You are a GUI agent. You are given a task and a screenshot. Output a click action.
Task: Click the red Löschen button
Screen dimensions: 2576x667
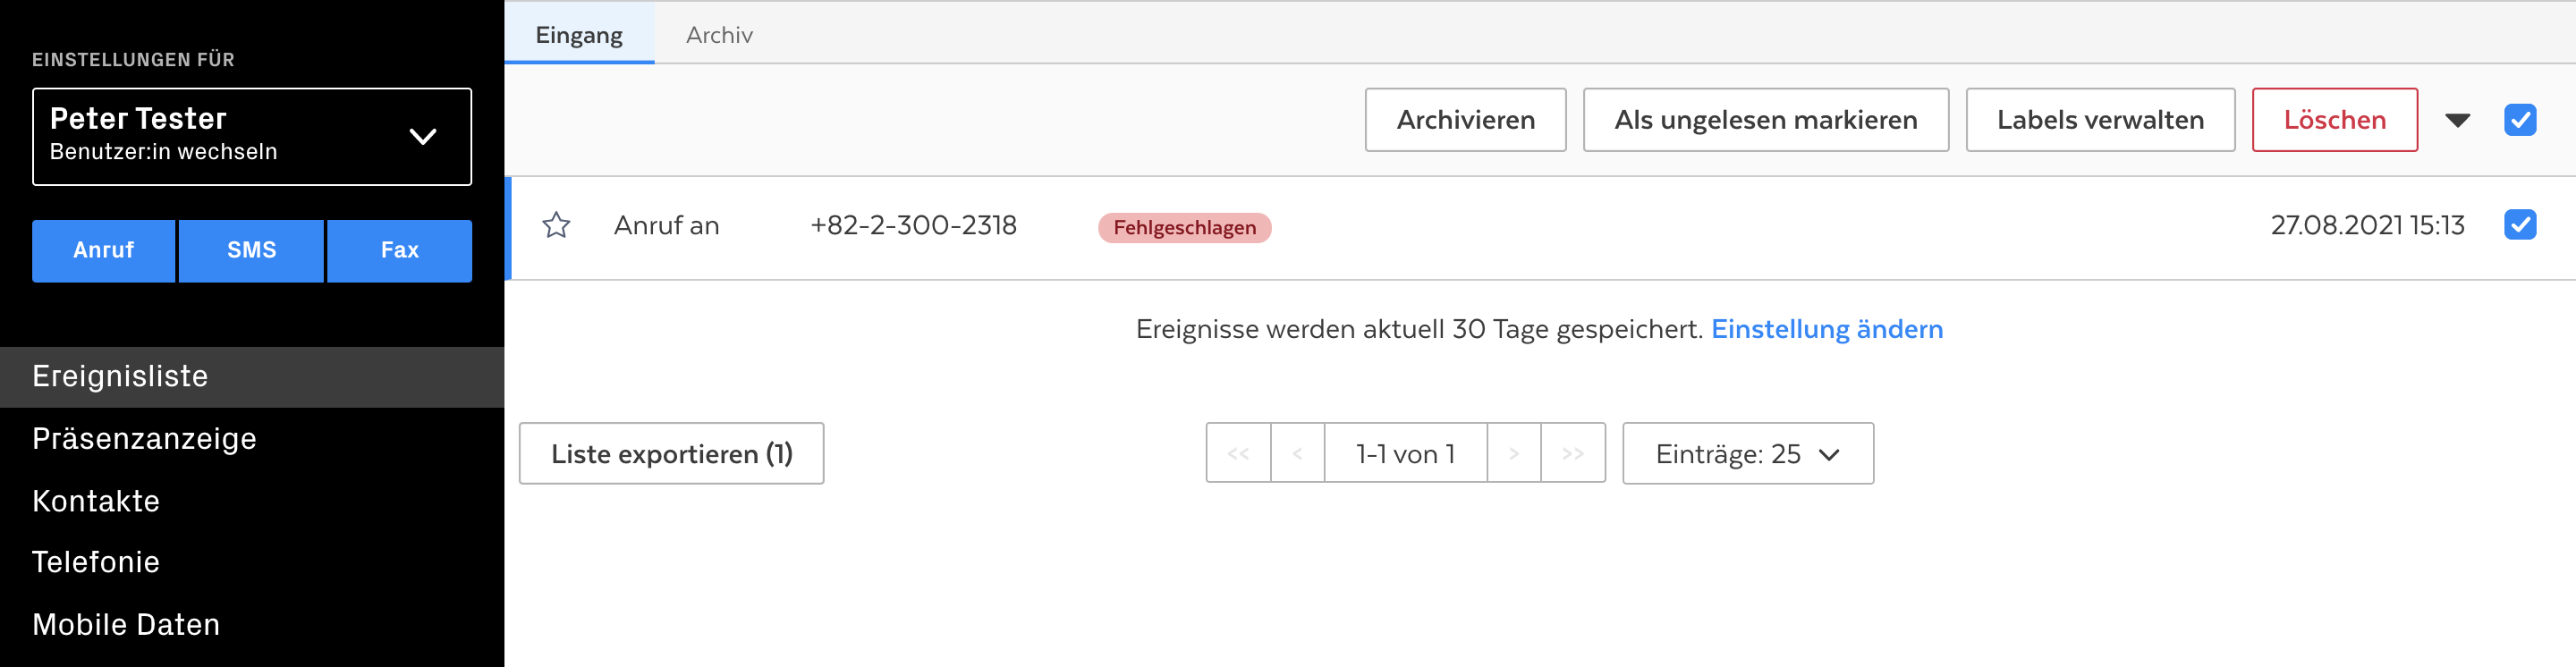click(x=2334, y=120)
